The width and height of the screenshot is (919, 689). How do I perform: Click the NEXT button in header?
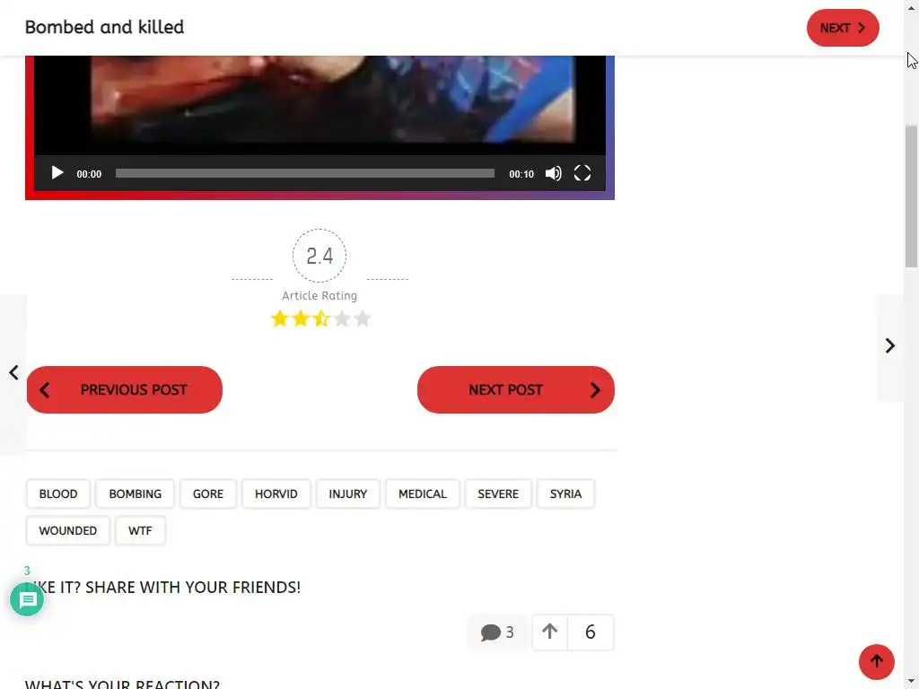click(x=843, y=28)
